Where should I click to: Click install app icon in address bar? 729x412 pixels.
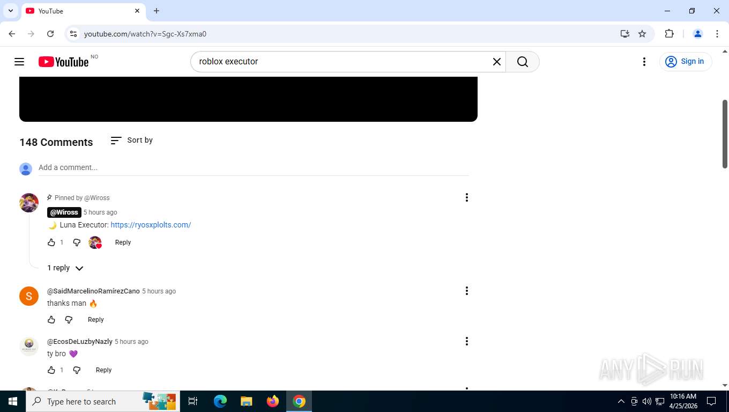coord(625,34)
